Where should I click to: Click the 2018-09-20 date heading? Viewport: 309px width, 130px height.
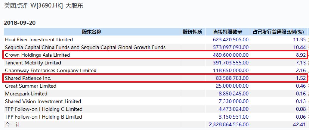tap(19, 23)
